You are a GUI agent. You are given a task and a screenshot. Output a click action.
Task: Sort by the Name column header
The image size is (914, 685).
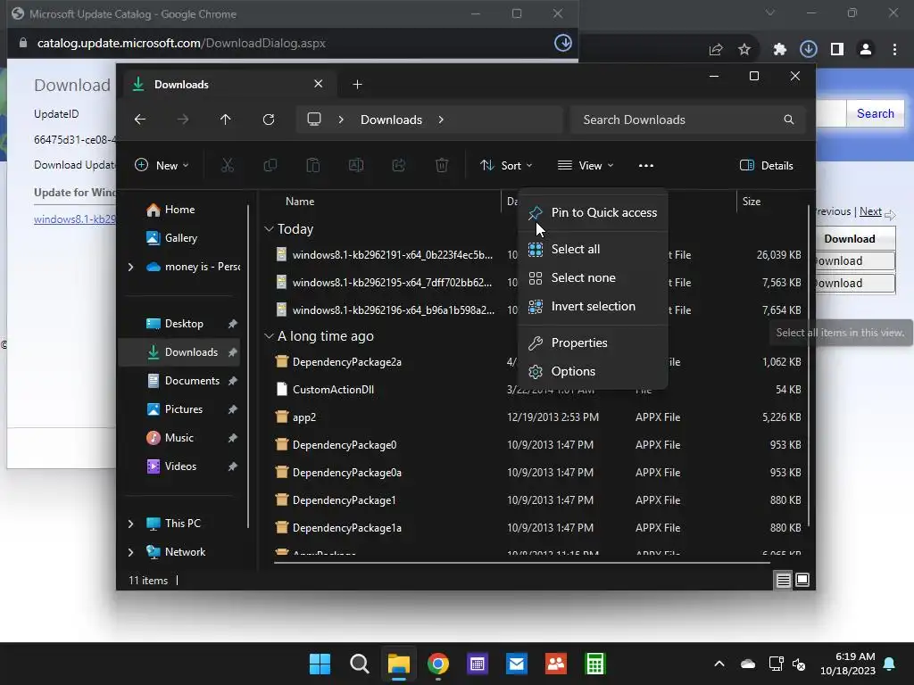(x=300, y=202)
